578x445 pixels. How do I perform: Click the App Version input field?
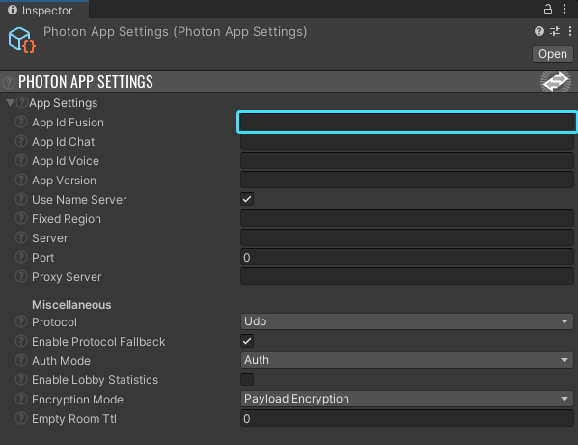pyautogui.click(x=407, y=180)
